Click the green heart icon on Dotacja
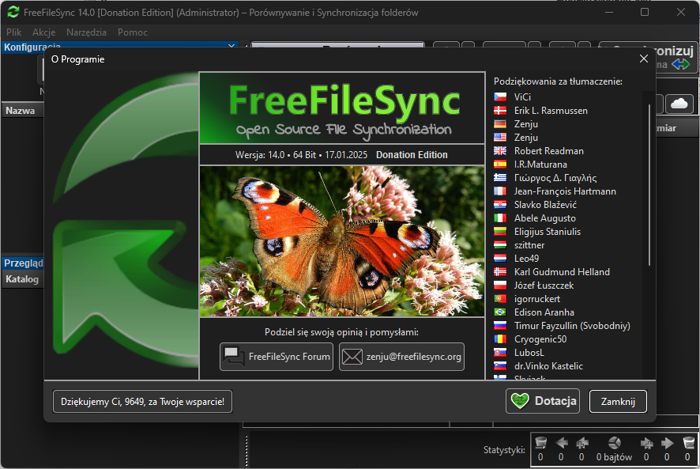700x469 pixels. pos(520,401)
